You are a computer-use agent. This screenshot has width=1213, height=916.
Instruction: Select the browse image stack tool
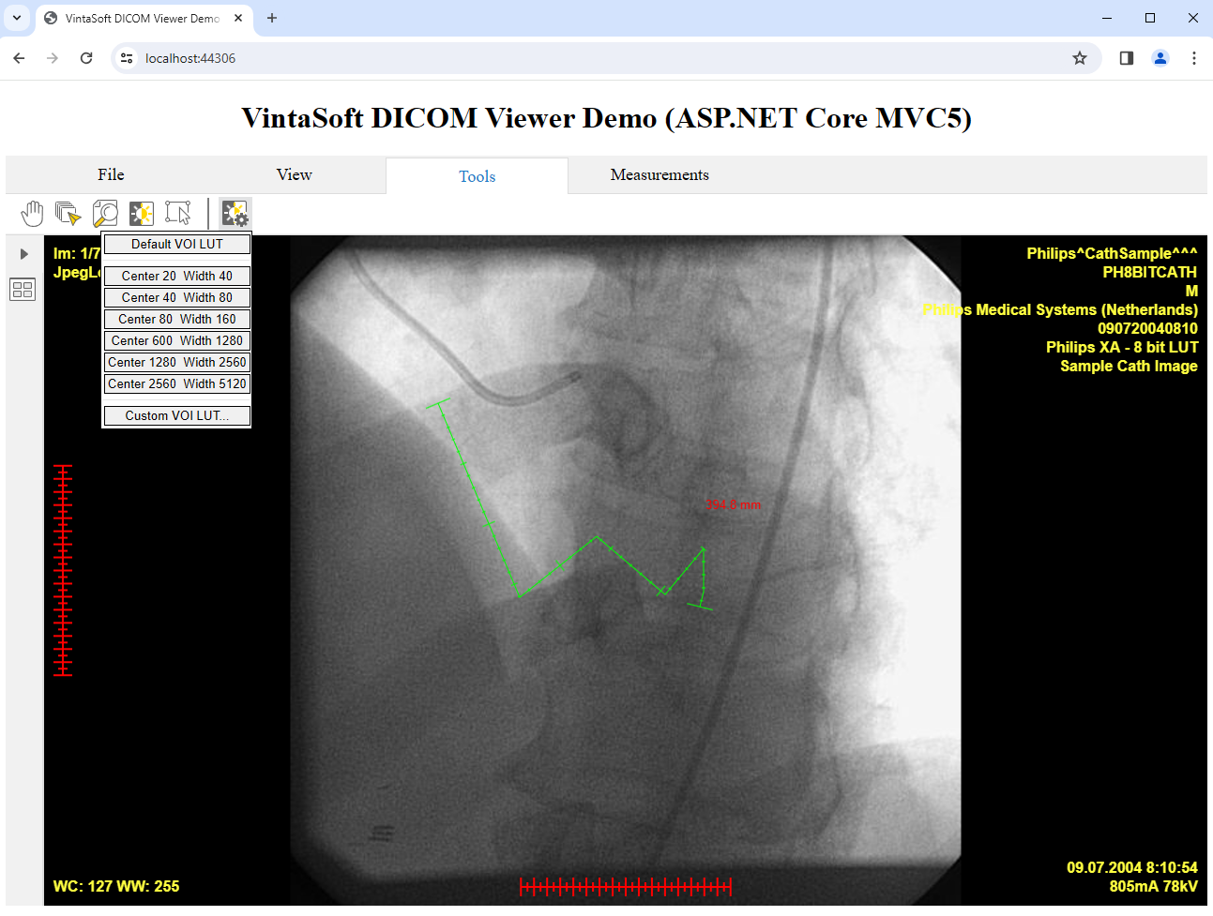68,214
